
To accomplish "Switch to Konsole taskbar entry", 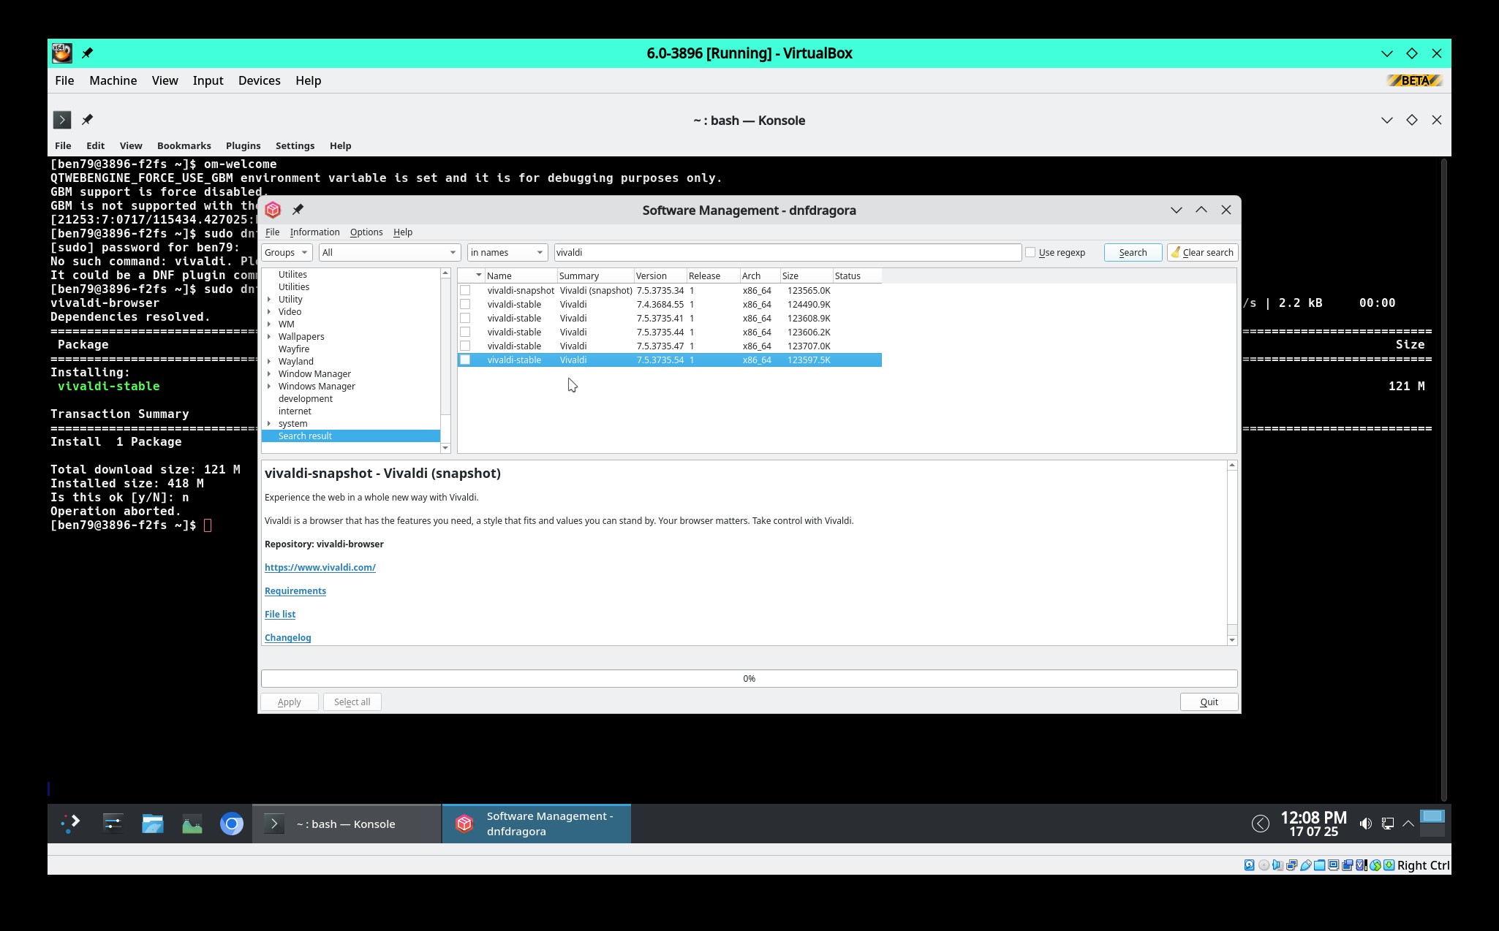I will (x=347, y=824).
